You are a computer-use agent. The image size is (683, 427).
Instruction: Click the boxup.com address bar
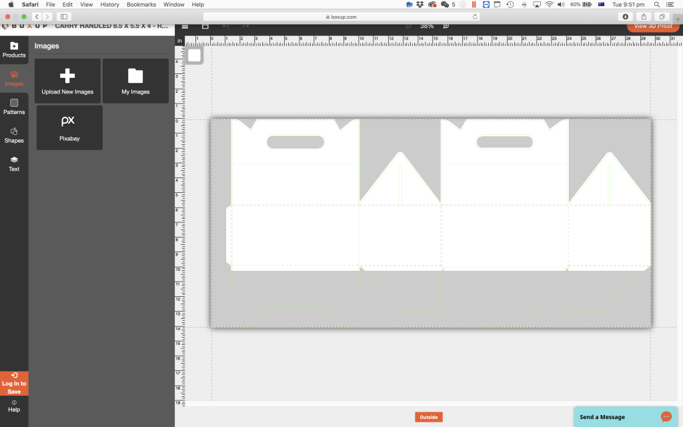tap(341, 16)
